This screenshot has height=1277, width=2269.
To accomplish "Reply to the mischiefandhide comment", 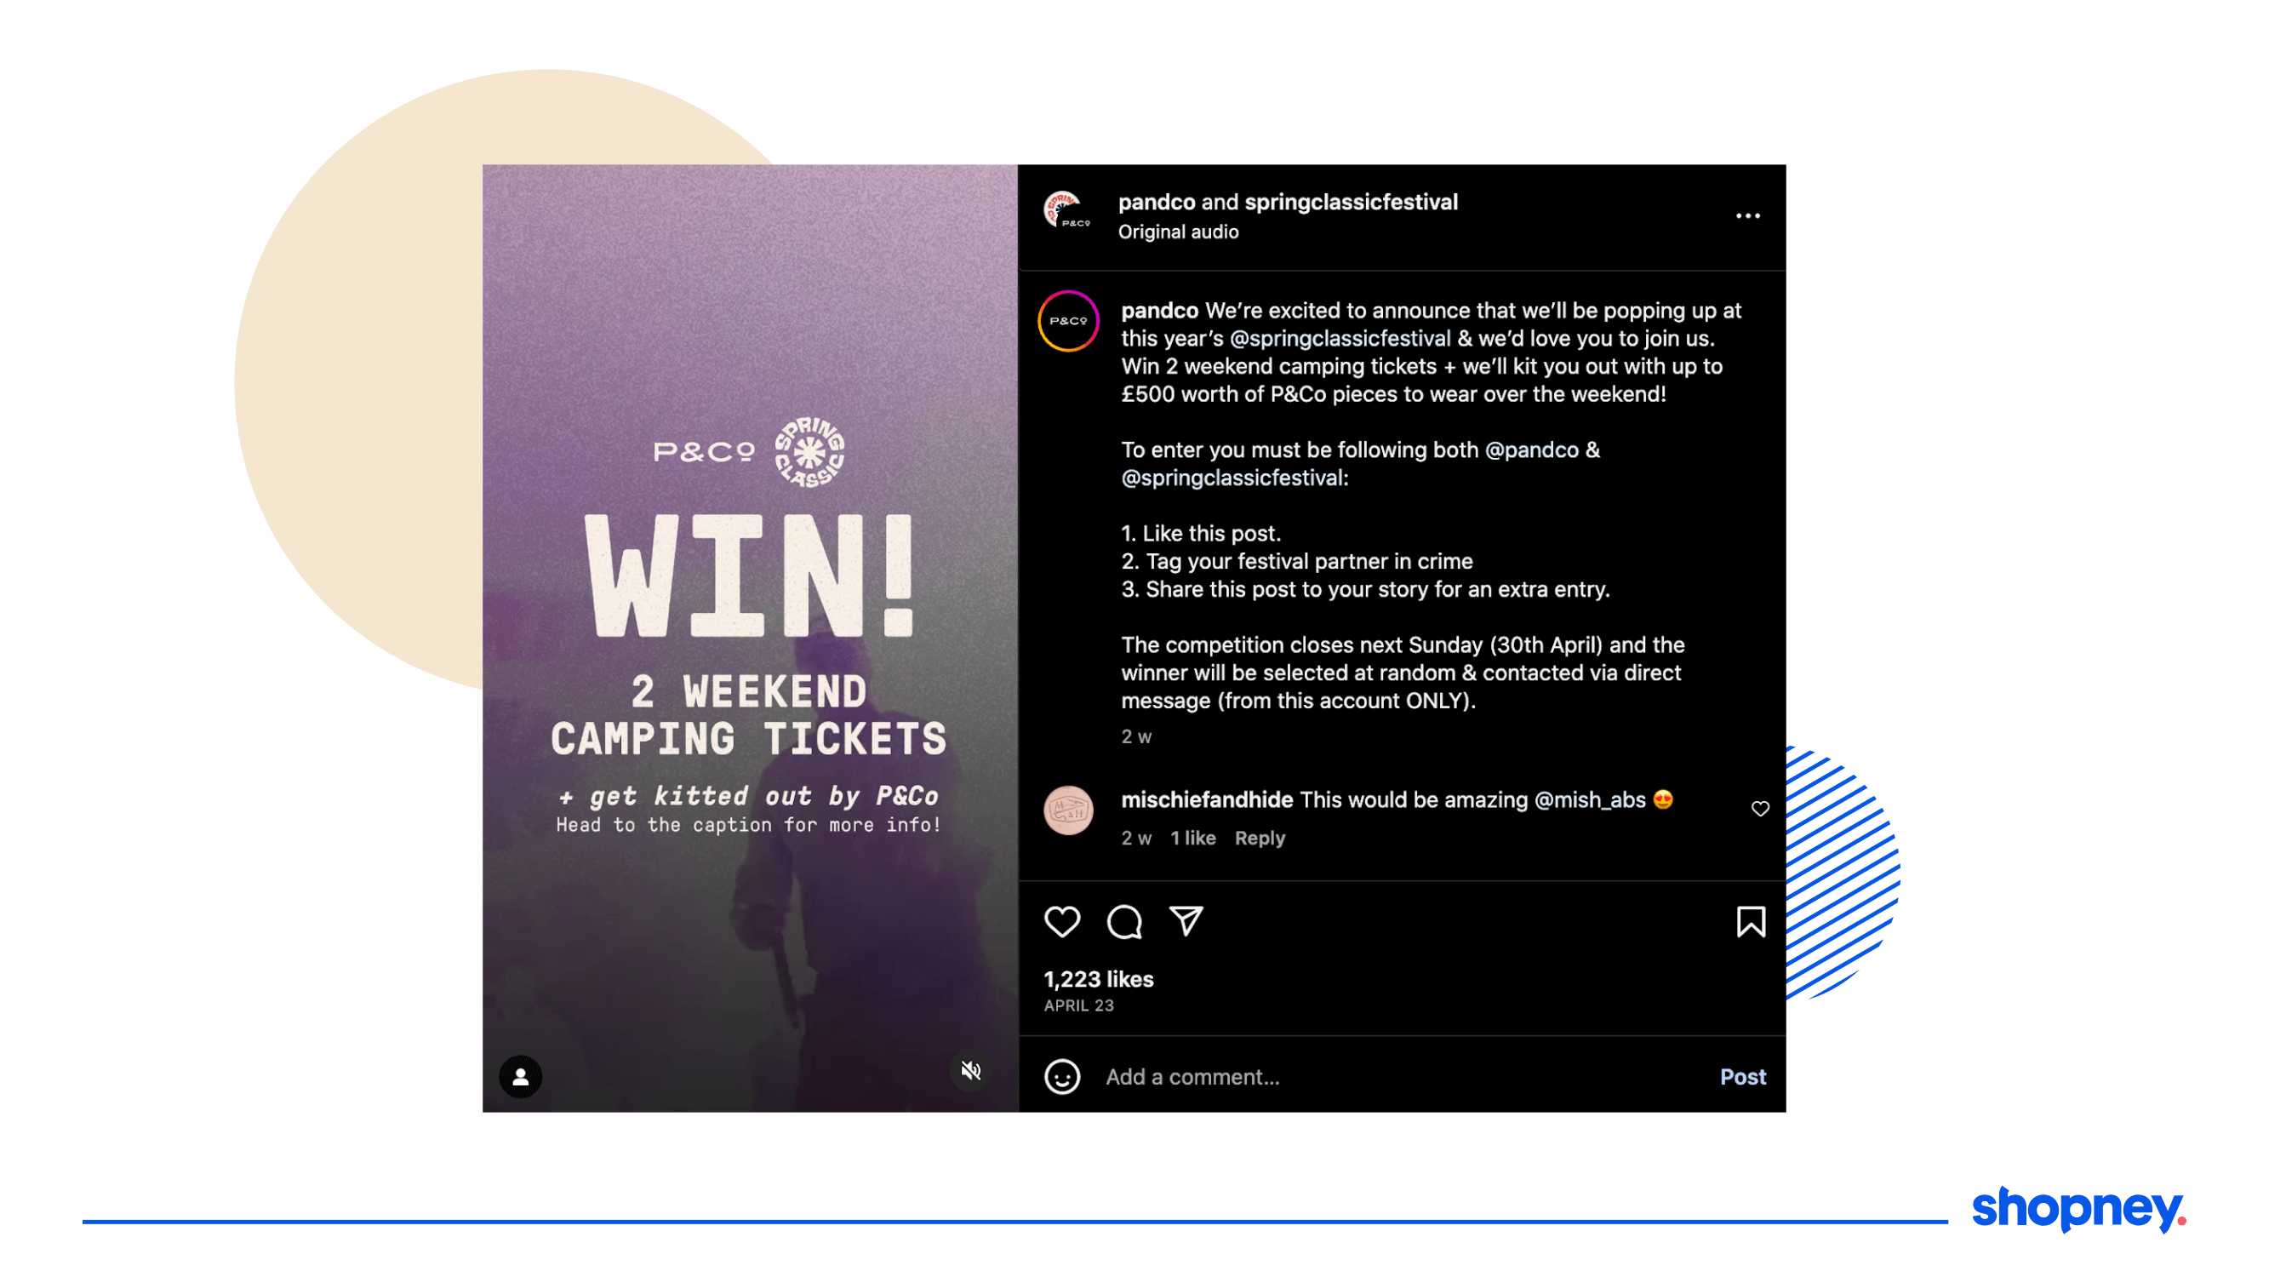I will coord(1260,838).
